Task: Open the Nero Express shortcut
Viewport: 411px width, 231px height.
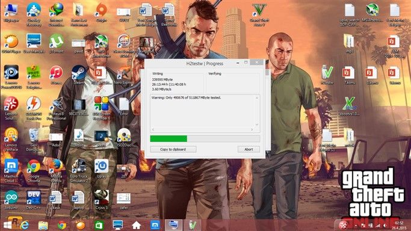Action: (x=124, y=75)
